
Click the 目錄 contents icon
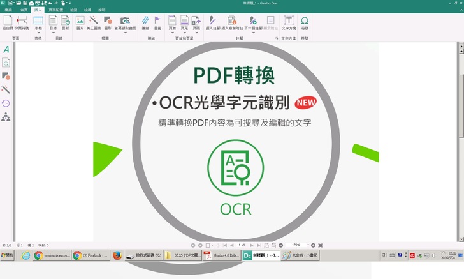[53, 21]
